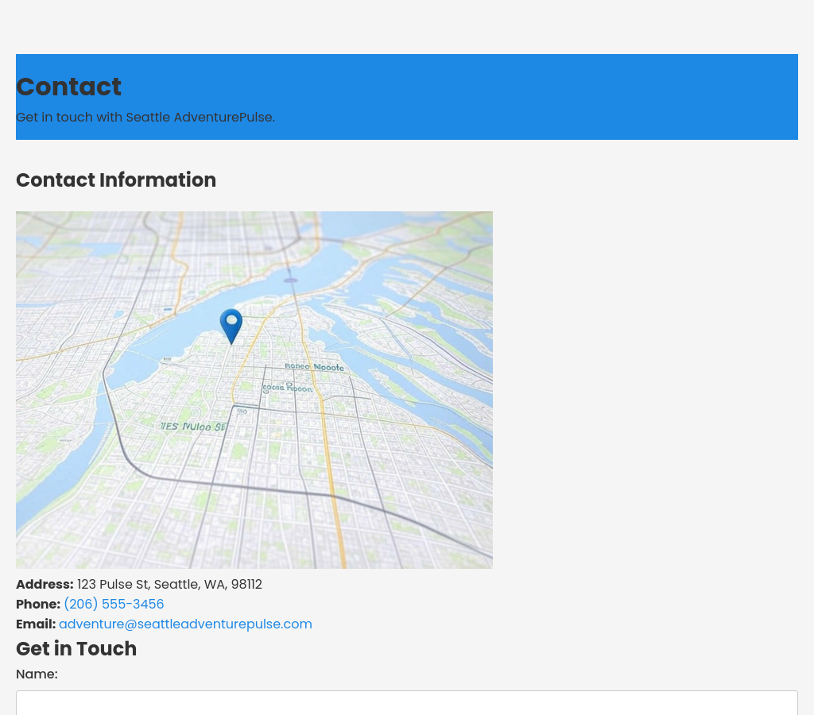Click the Contact page heading
Viewport: 814px width, 715px height.
click(68, 87)
